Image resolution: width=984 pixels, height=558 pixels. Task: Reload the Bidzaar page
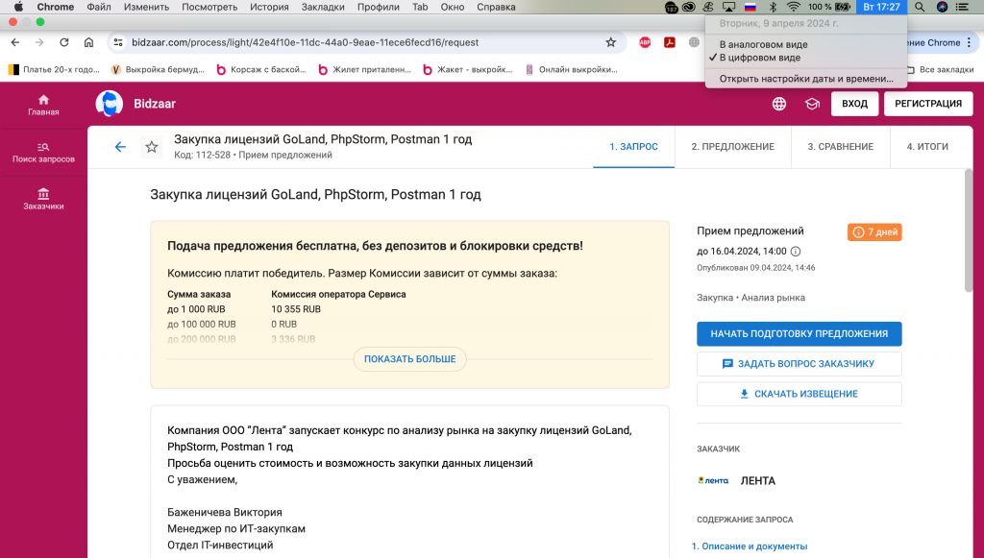click(64, 42)
